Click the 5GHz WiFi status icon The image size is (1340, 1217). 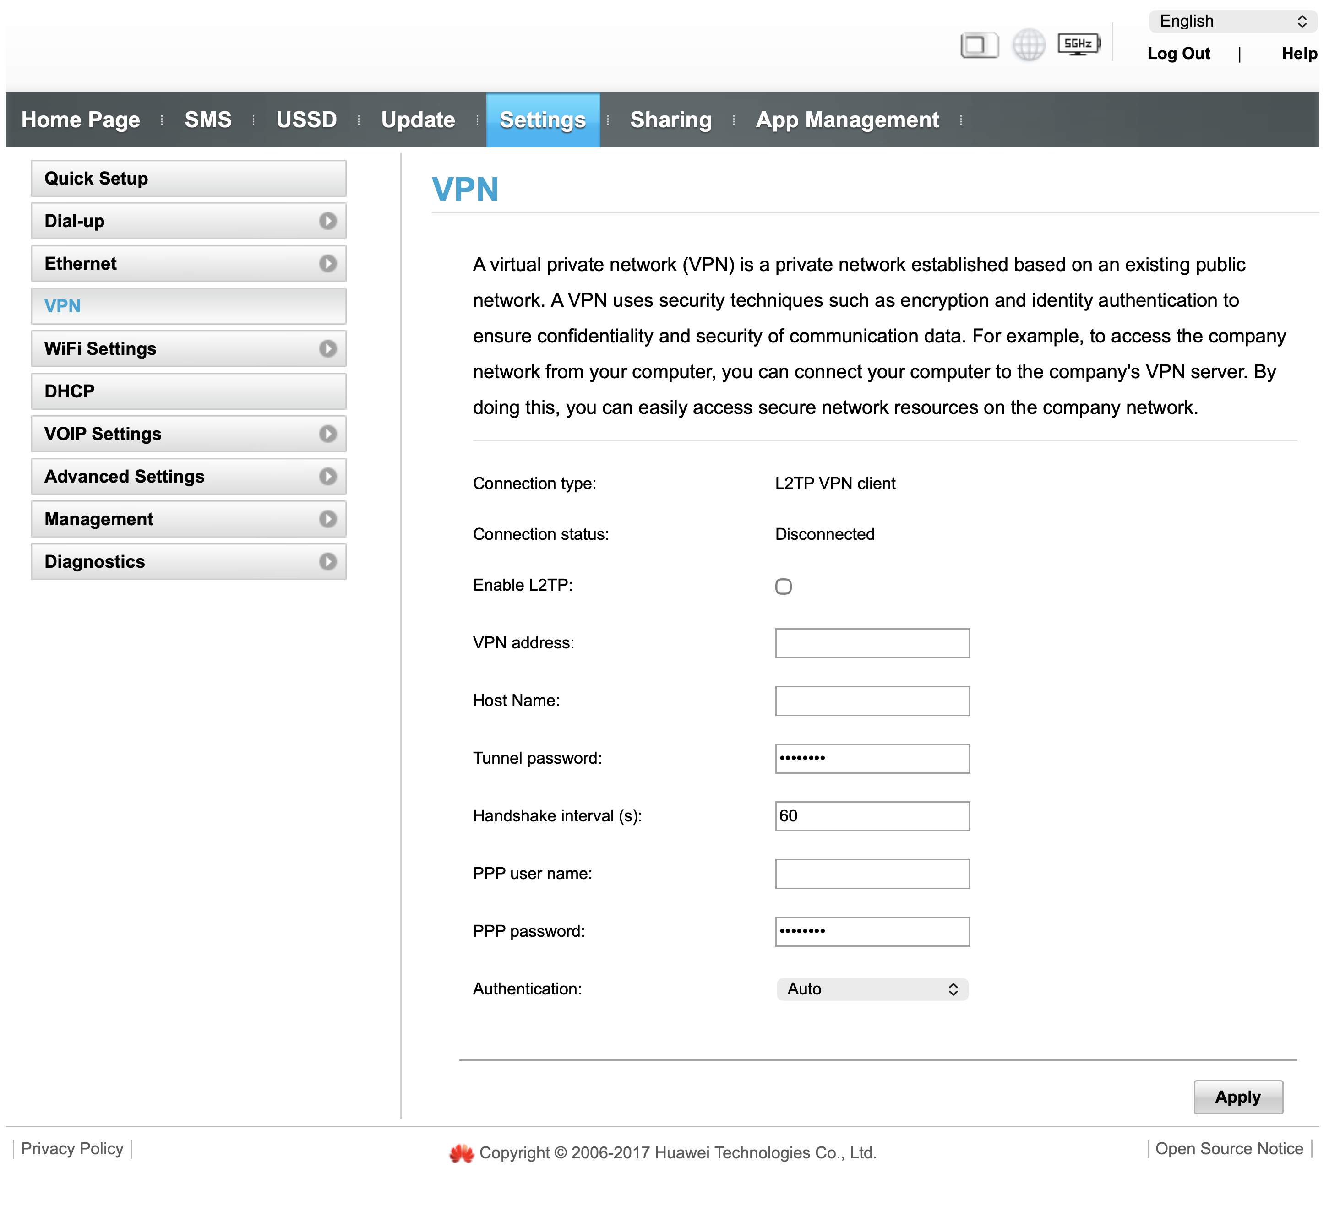click(x=1078, y=44)
